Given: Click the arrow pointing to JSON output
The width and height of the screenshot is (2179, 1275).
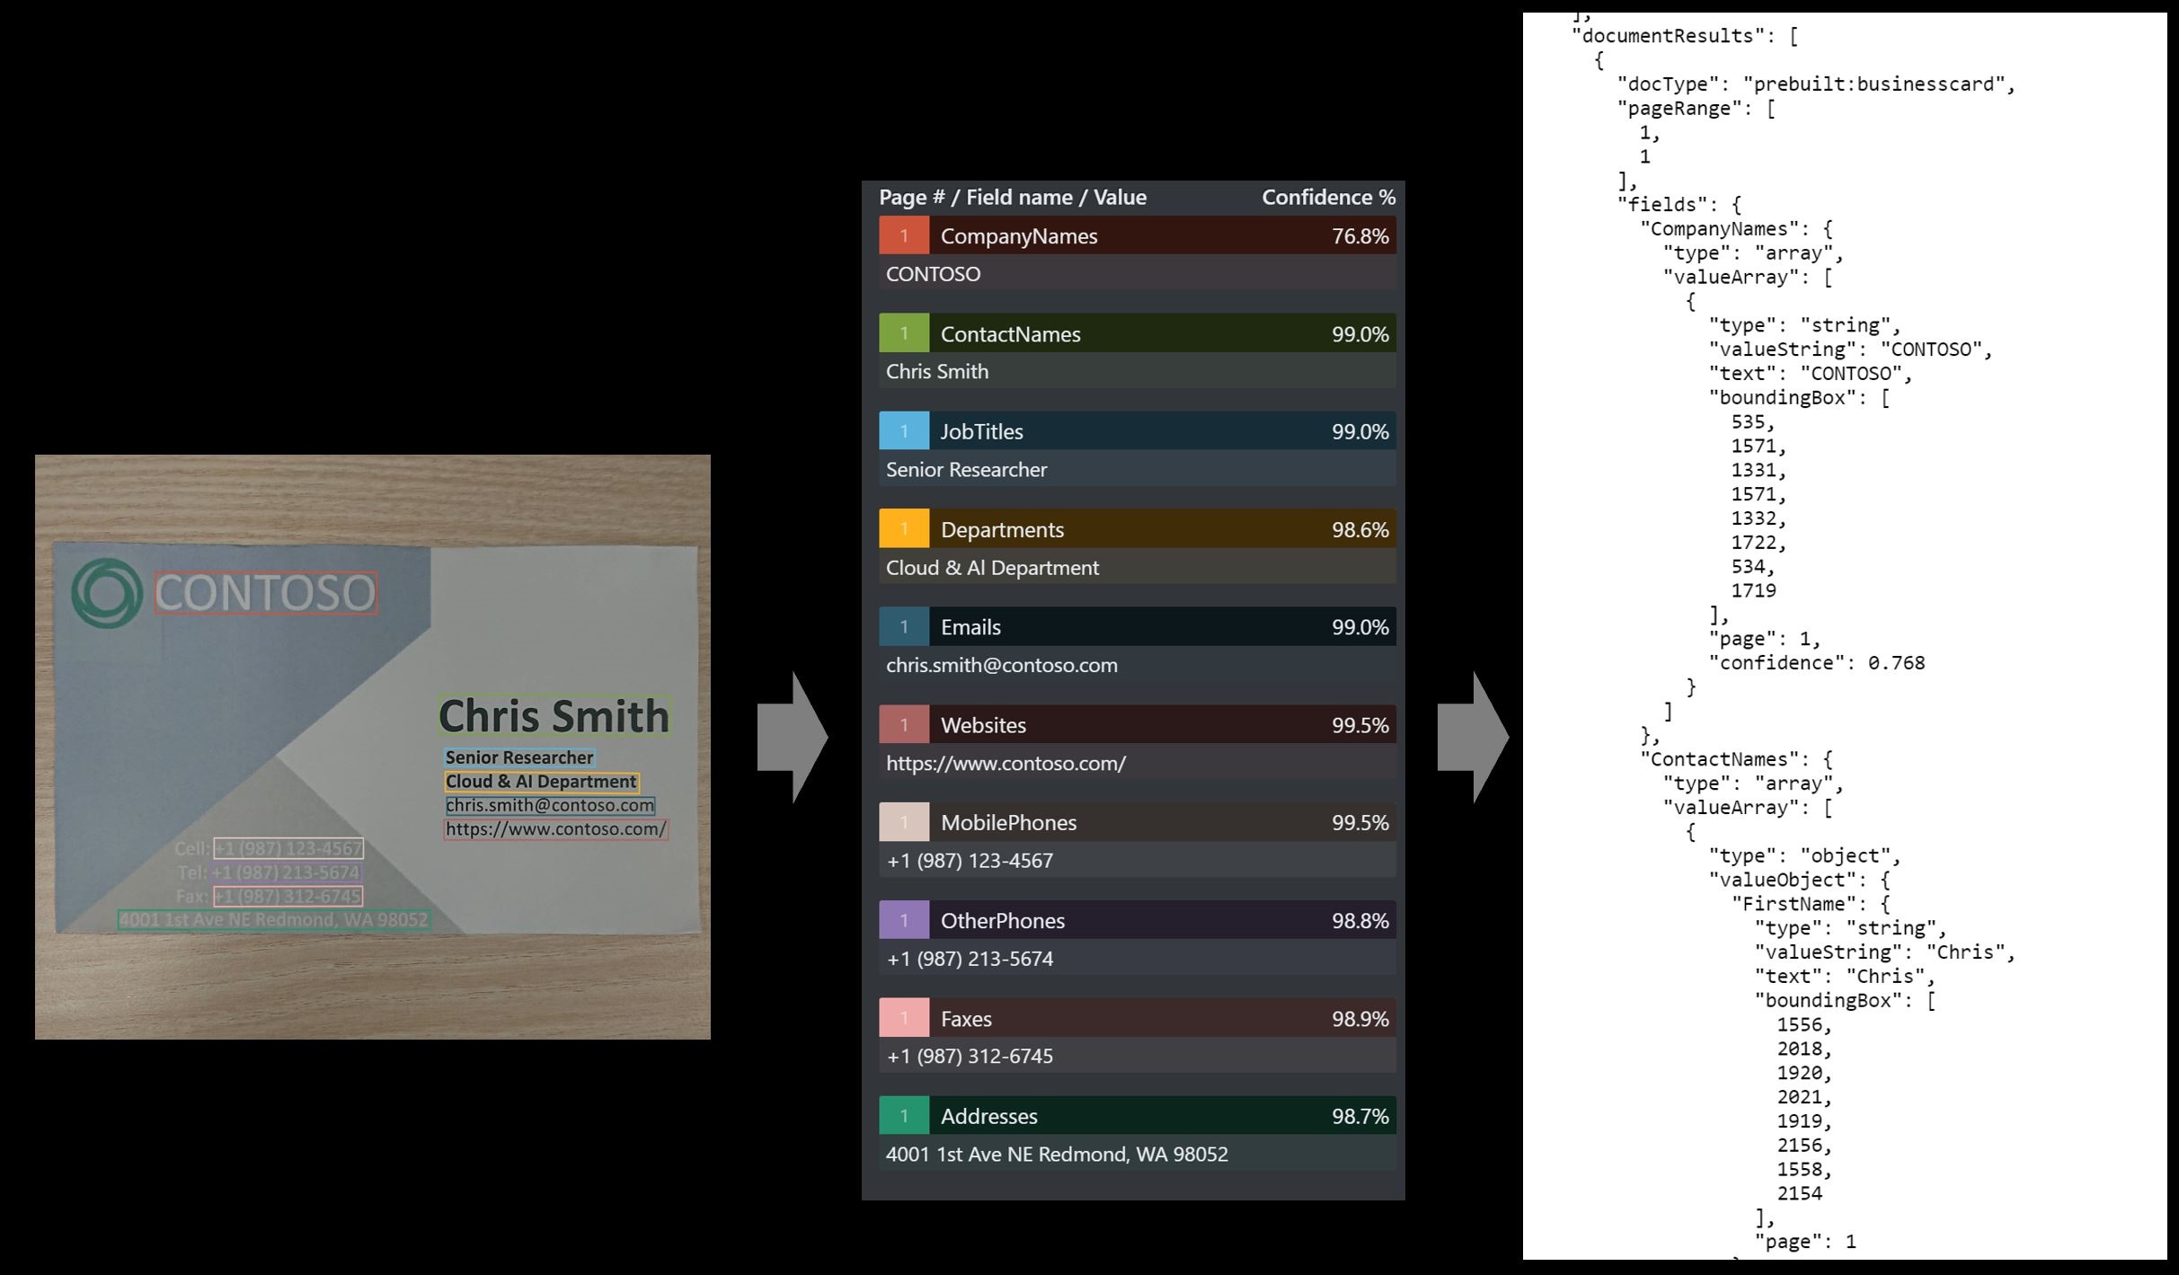Looking at the screenshot, I should coord(1473,737).
